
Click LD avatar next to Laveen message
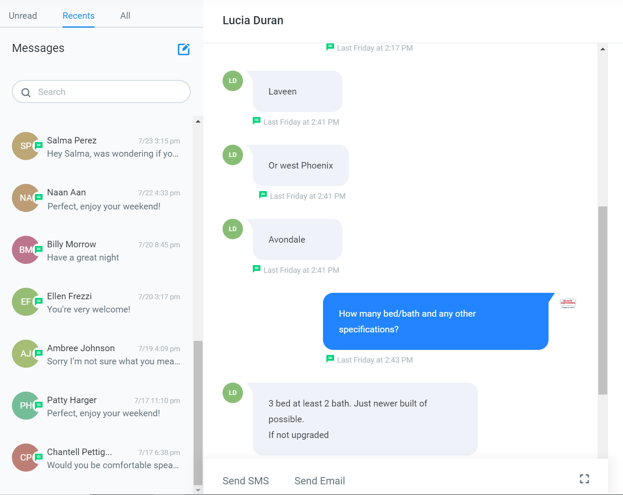233,81
